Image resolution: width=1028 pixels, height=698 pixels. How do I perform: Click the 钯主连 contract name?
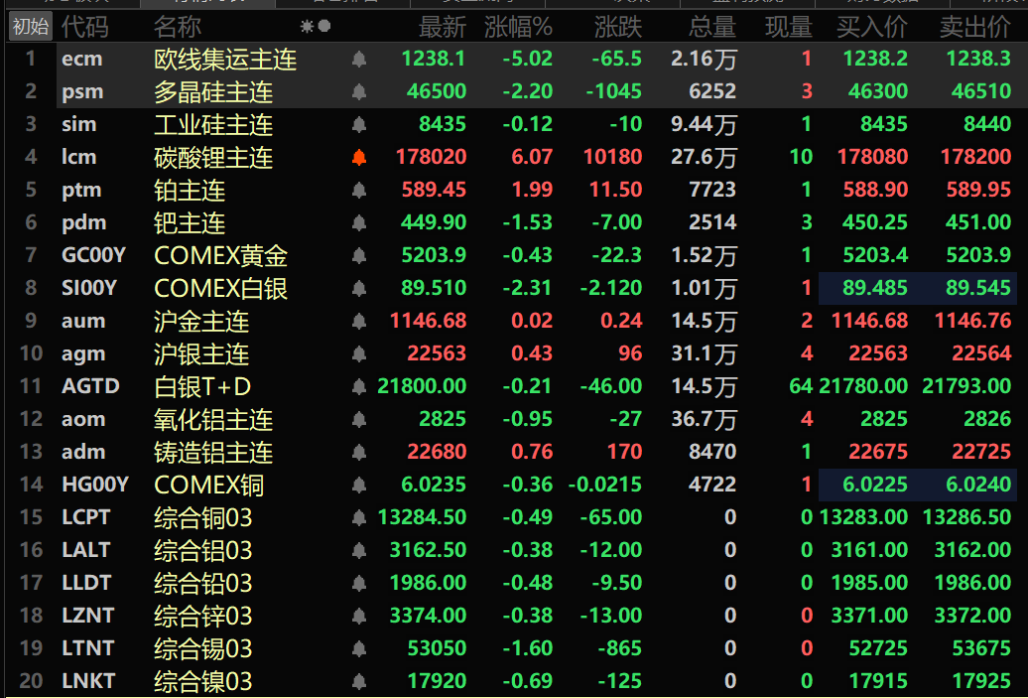pyautogui.click(x=190, y=223)
